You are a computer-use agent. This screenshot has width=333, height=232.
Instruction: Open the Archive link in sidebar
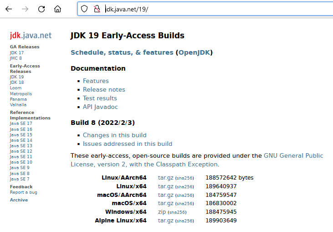19,200
